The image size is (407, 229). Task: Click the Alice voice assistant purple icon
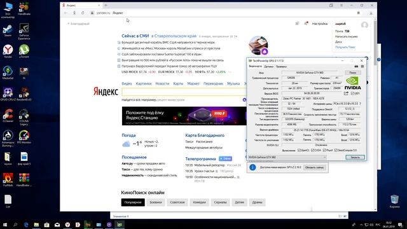tap(265, 52)
